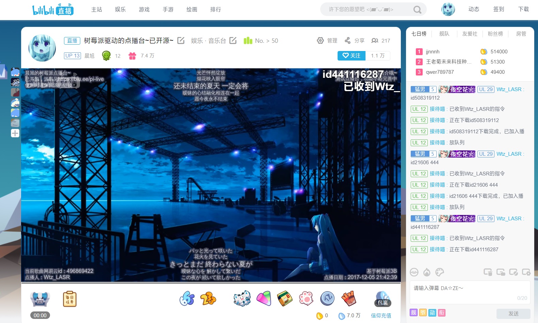Send the pink cat paw gift
538x323 pixels.
pyautogui.click(x=306, y=299)
